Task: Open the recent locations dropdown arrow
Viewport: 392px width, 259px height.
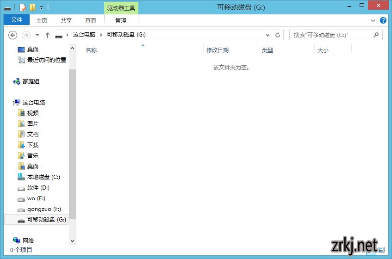Action: coord(37,35)
